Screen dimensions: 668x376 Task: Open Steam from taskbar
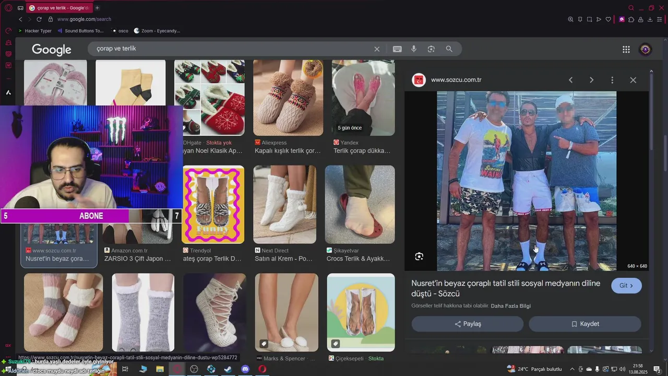click(x=228, y=369)
